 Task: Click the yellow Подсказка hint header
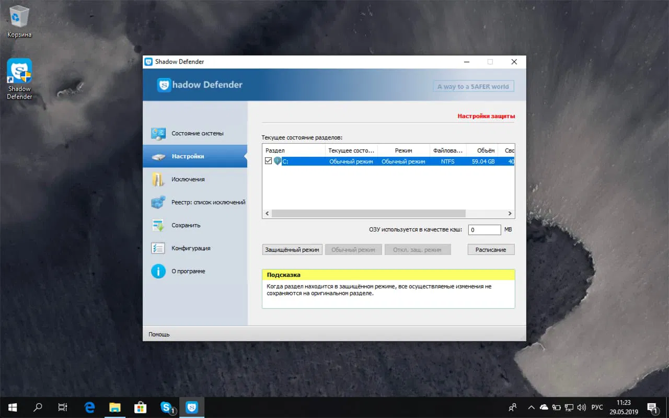coord(388,275)
